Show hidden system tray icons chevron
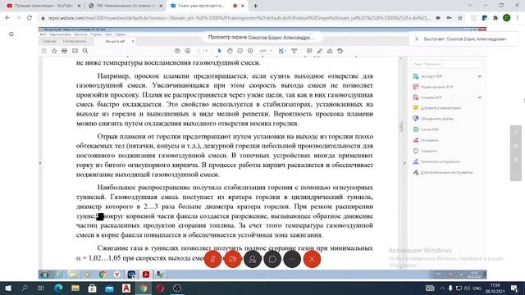Image resolution: width=525 pixels, height=295 pixels. [442, 288]
